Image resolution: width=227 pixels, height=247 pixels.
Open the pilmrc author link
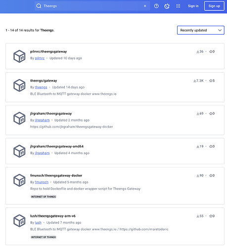coord(40,58)
